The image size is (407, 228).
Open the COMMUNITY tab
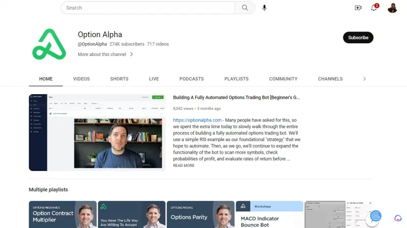[x=283, y=79]
